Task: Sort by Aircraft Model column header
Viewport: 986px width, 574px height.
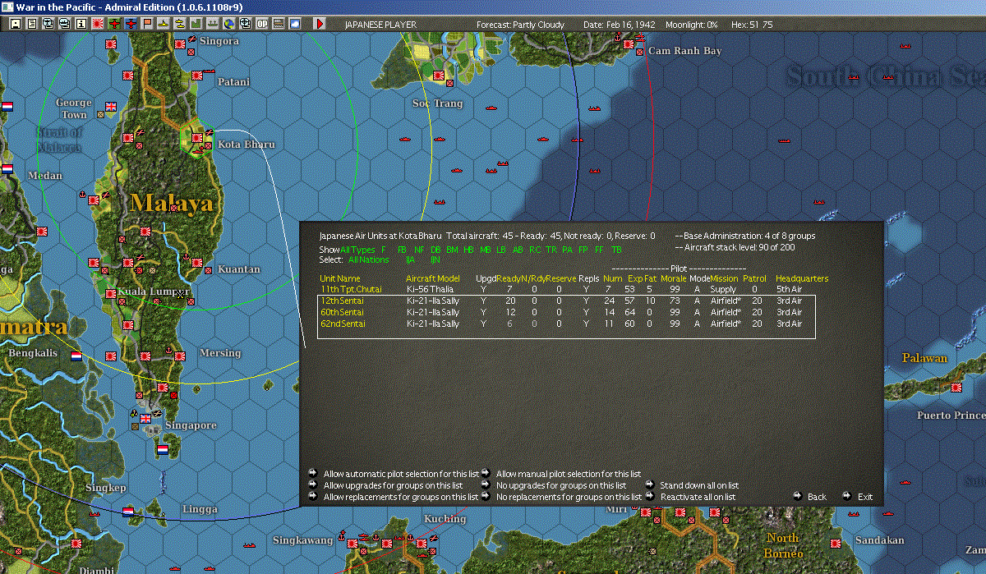Action: point(433,279)
